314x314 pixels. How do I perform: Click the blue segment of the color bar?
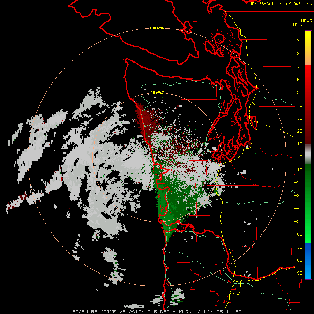[x=308, y=261]
